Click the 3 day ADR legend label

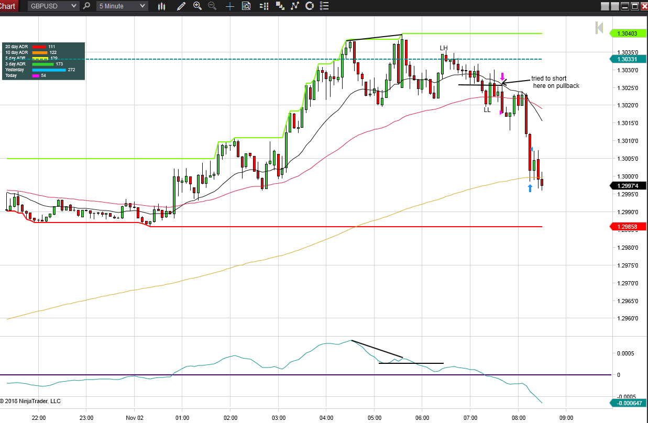pyautogui.click(x=15, y=64)
